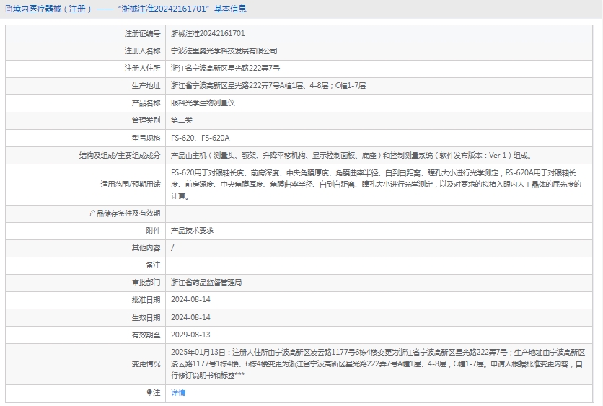
Task: Click the 生效日期 row label
Action: pos(146,317)
